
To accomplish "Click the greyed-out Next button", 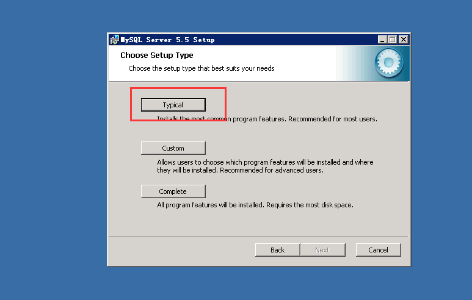I will click(x=322, y=250).
